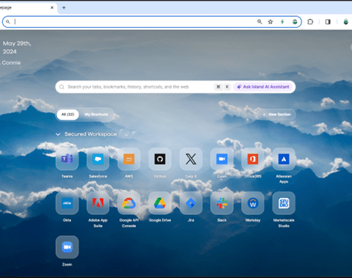Open a new browser tab
352x278 pixels.
coord(64,7)
